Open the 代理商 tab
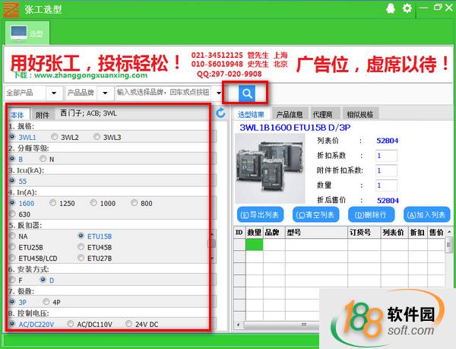Image resolution: width=456 pixels, height=349 pixels. (x=323, y=114)
